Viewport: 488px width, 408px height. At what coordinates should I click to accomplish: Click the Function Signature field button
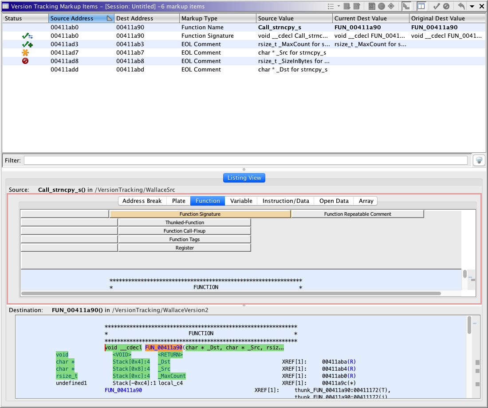(200, 214)
